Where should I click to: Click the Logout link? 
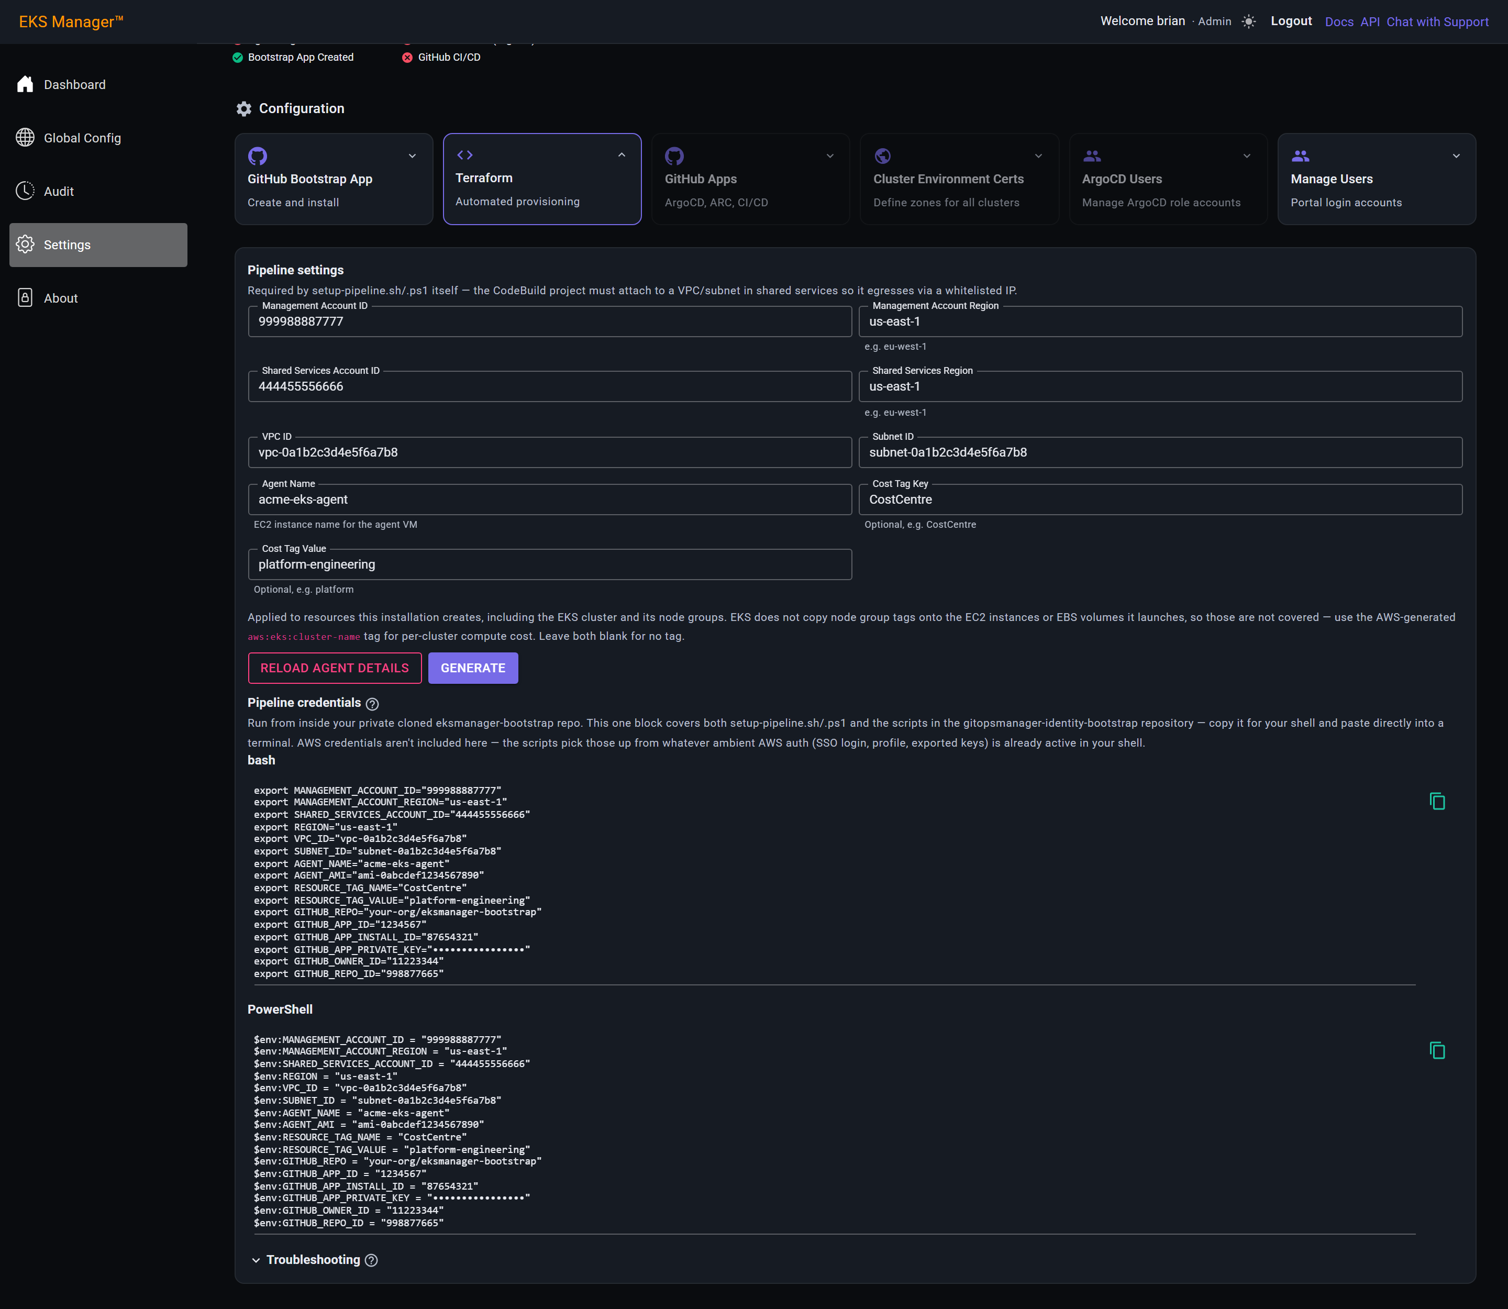pos(1291,21)
